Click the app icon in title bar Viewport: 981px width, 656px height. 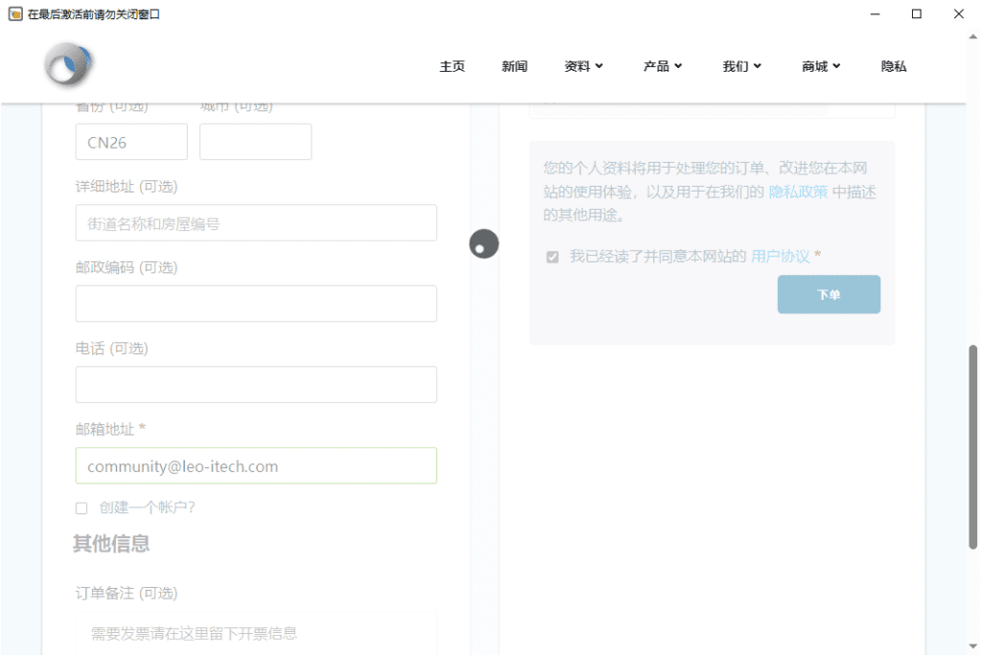pyautogui.click(x=14, y=14)
